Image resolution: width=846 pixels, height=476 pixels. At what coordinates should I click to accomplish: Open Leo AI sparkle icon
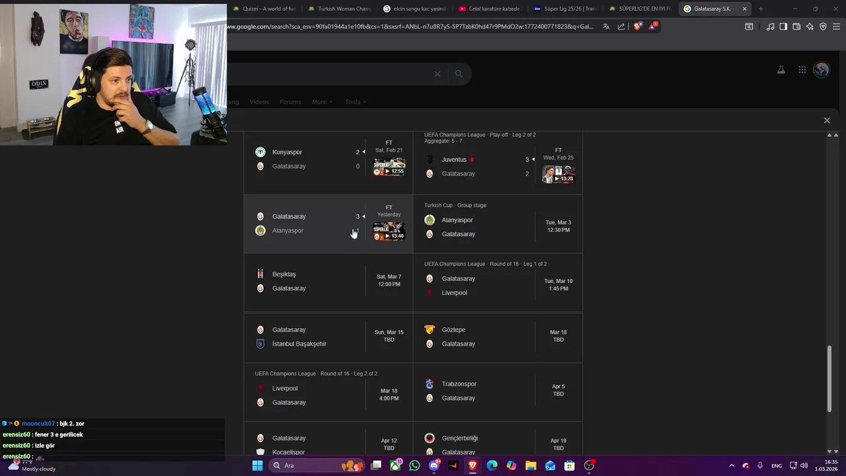[x=810, y=26]
